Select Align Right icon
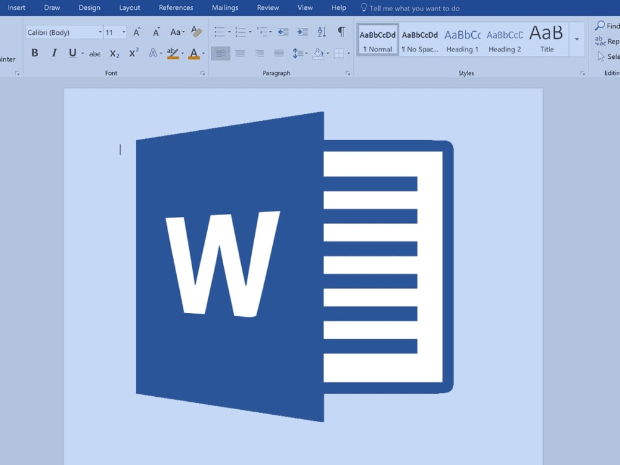 tap(259, 53)
